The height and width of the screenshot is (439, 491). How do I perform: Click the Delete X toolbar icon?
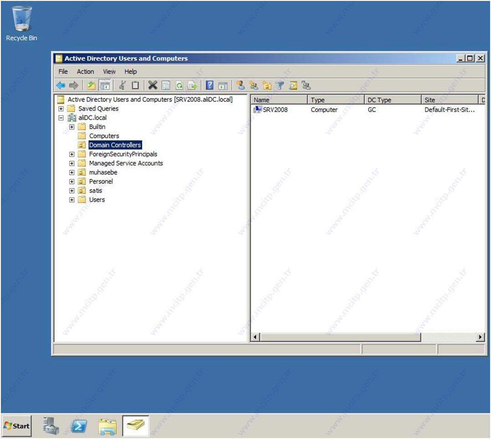(x=153, y=85)
